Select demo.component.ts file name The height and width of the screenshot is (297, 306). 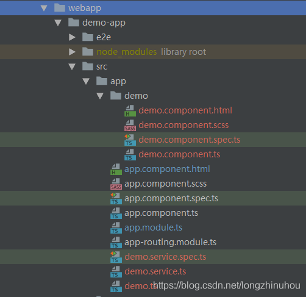[179, 154]
